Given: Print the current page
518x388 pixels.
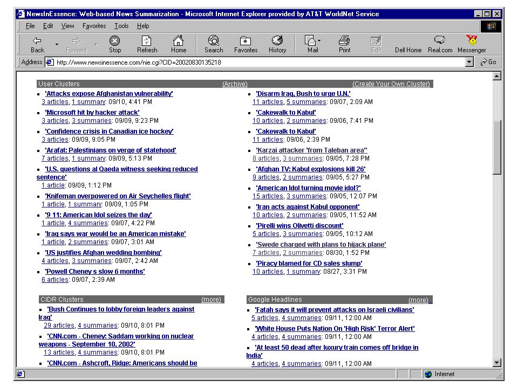Looking at the screenshot, I should pyautogui.click(x=344, y=44).
